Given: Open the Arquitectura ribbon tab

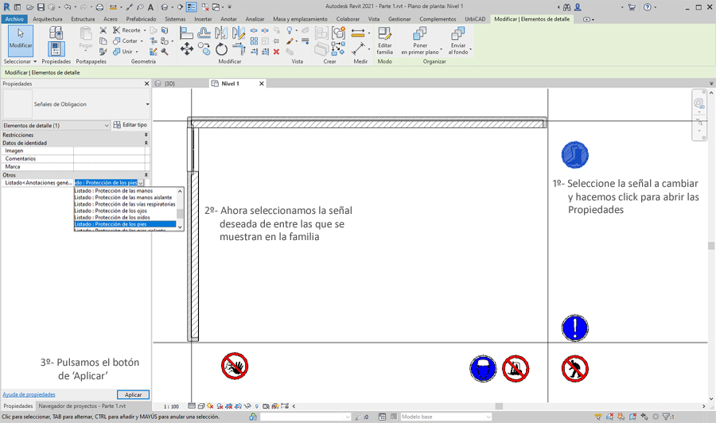Looking at the screenshot, I should (x=47, y=19).
